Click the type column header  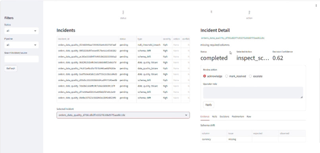pos(149,39)
